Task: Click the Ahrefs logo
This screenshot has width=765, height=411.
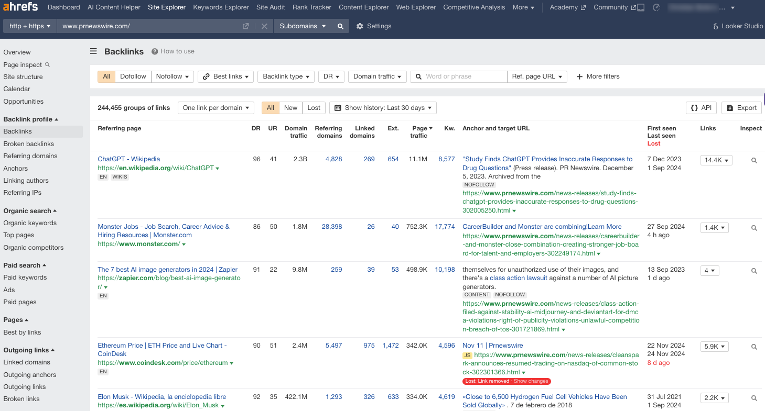Action: (x=20, y=7)
